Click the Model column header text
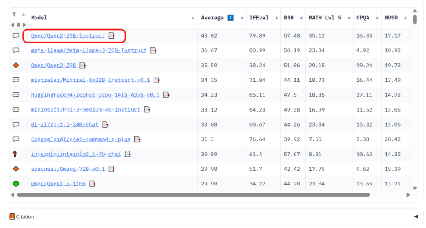426x228 pixels. click(x=39, y=18)
